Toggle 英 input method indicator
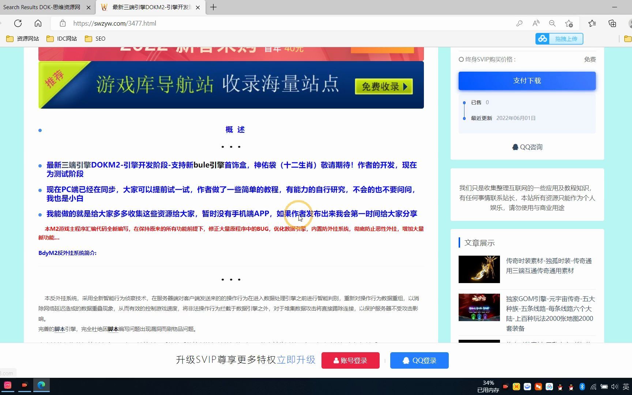Screen dimensions: 632x395 coord(626,387)
